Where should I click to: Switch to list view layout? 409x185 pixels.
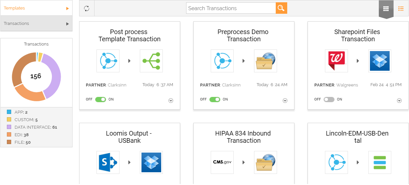pyautogui.click(x=401, y=9)
